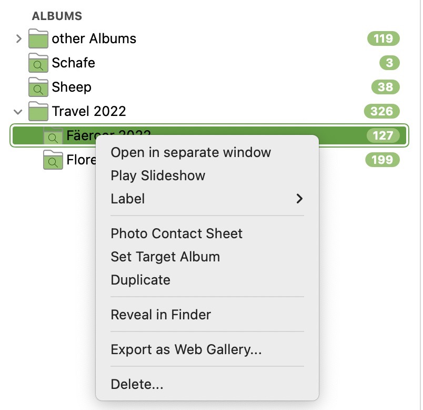Image resolution: width=423 pixels, height=410 pixels.
Task: Click the Sheep smart album icon
Action: (38, 87)
